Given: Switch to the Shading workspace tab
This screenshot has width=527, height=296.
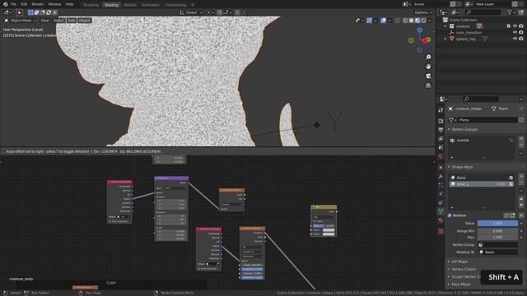Looking at the screenshot, I should click(x=111, y=5).
